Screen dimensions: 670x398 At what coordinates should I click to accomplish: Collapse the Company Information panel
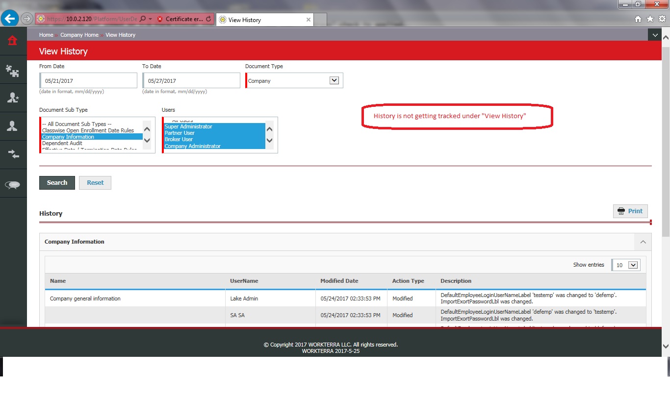click(x=643, y=242)
